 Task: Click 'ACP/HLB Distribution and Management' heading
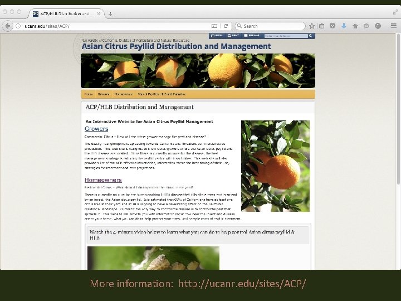[140, 107]
